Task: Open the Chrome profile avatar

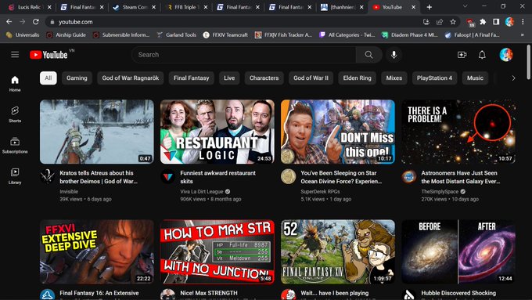Action: point(509,22)
